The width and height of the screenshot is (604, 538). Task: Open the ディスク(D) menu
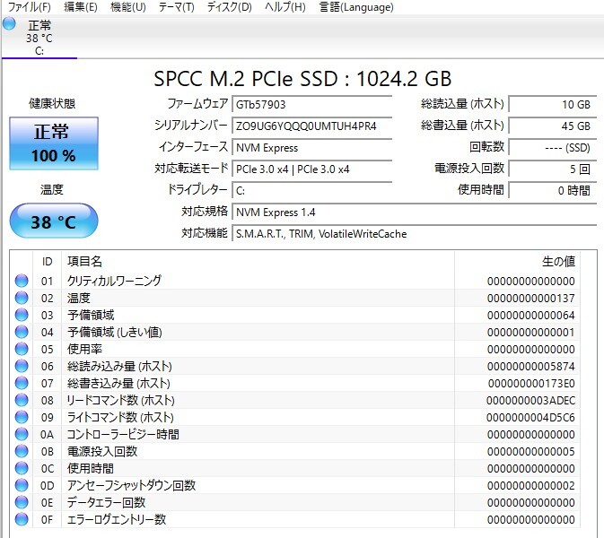229,7
